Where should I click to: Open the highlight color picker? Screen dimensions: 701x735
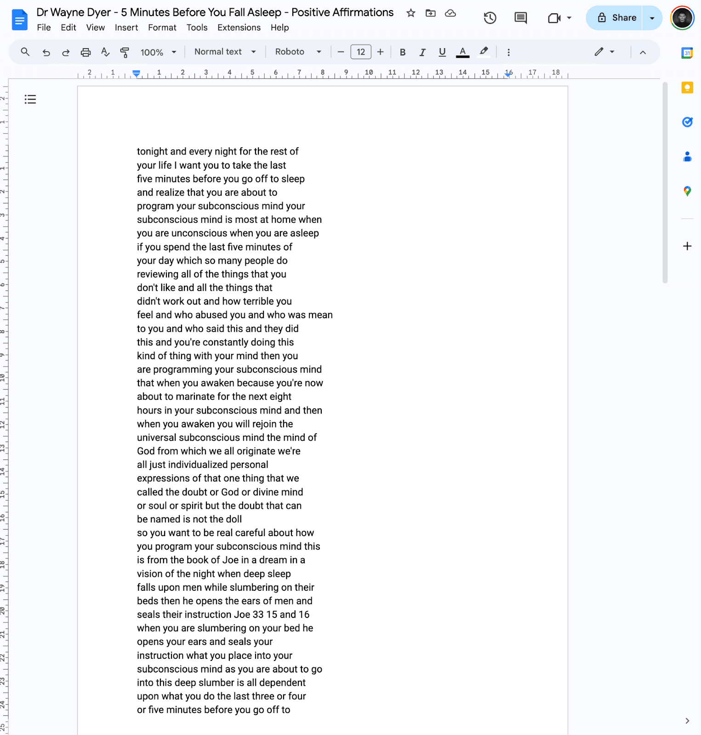pos(484,52)
